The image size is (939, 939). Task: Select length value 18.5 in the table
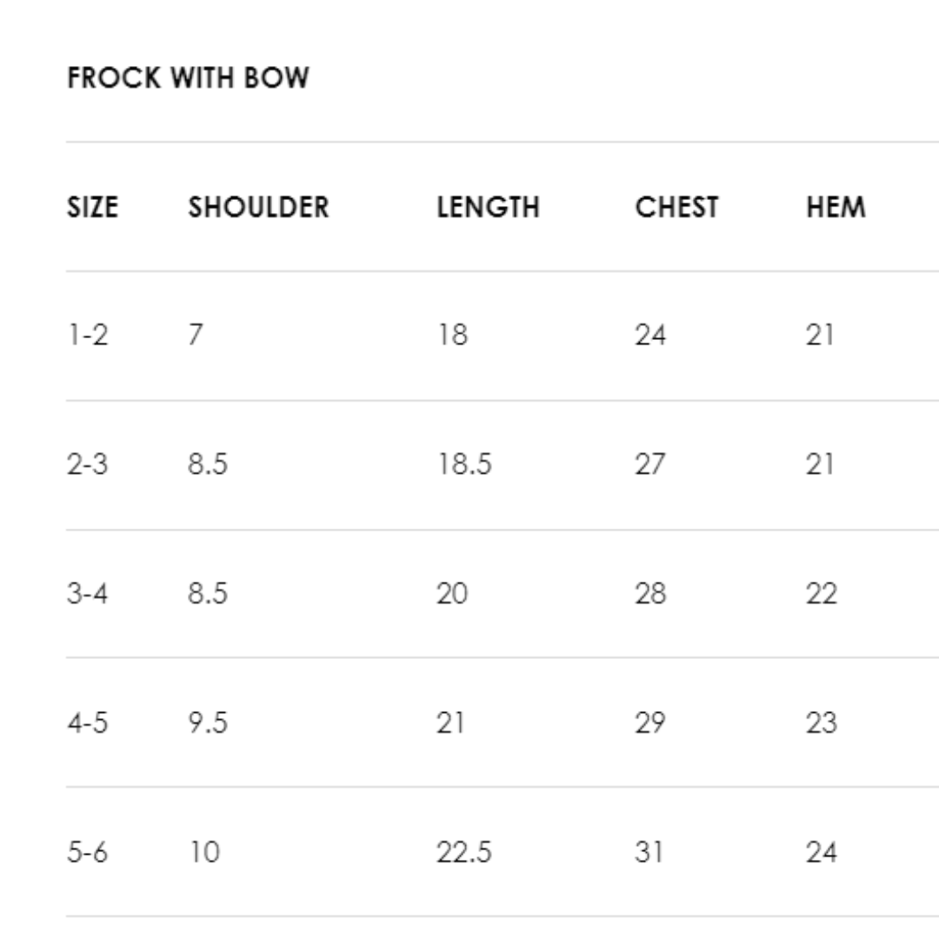(x=463, y=464)
